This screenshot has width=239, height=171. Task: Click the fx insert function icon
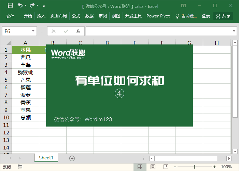[x=78, y=31]
